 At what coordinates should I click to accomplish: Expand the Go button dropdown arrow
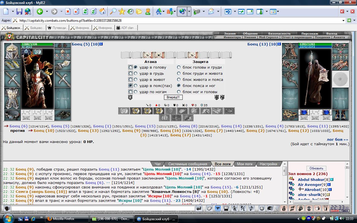tap(354, 20)
